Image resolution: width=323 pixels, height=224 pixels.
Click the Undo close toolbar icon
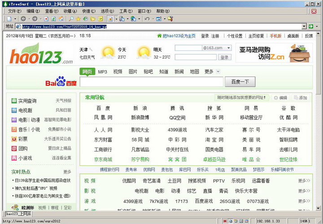[147, 19]
